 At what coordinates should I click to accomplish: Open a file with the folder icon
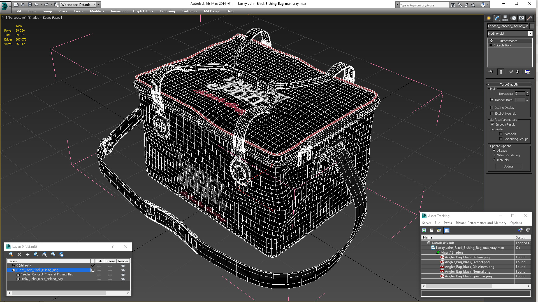click(x=23, y=4)
